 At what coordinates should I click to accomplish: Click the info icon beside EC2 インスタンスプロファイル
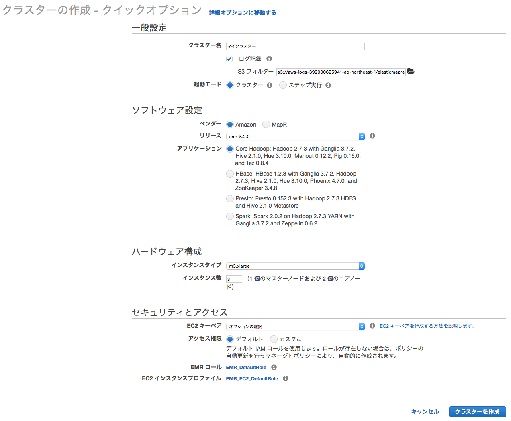pyautogui.click(x=285, y=378)
